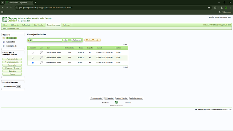
Task: Open the Apoyo Técnico footer button
Action: pos(122,98)
